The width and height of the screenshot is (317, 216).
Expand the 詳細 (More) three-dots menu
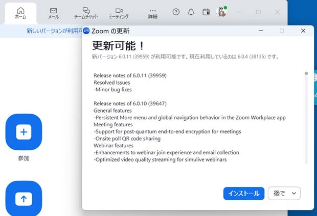[x=153, y=13]
